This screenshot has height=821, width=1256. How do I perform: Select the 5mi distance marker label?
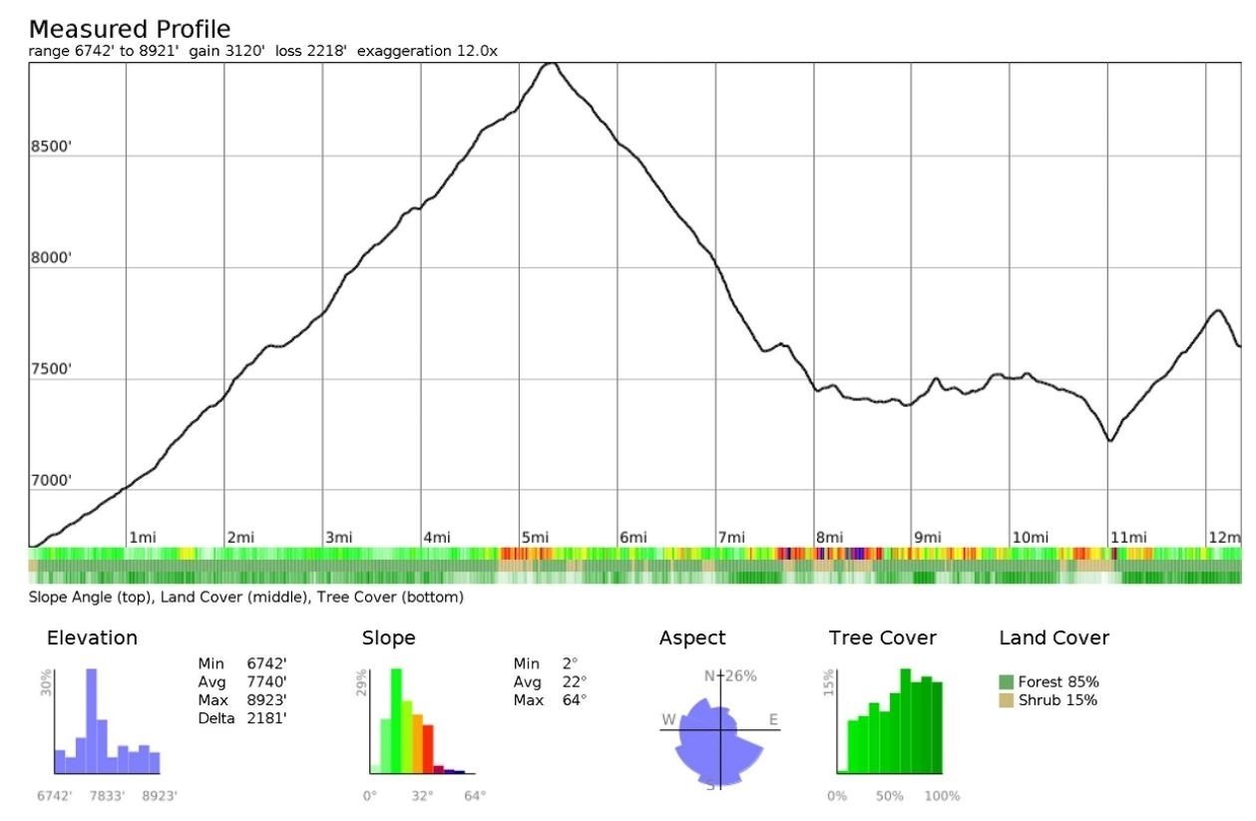point(535,538)
